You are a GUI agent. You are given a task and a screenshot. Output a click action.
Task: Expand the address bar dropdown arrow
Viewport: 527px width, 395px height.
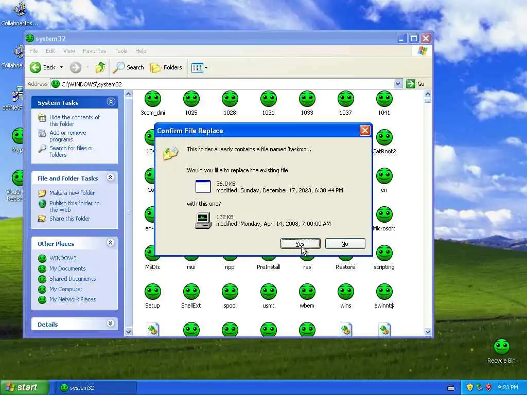tap(398, 84)
